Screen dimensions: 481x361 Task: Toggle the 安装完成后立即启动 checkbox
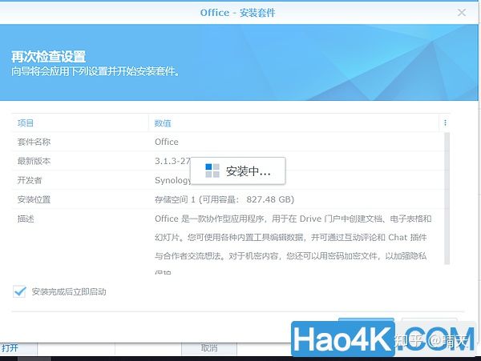coord(19,291)
